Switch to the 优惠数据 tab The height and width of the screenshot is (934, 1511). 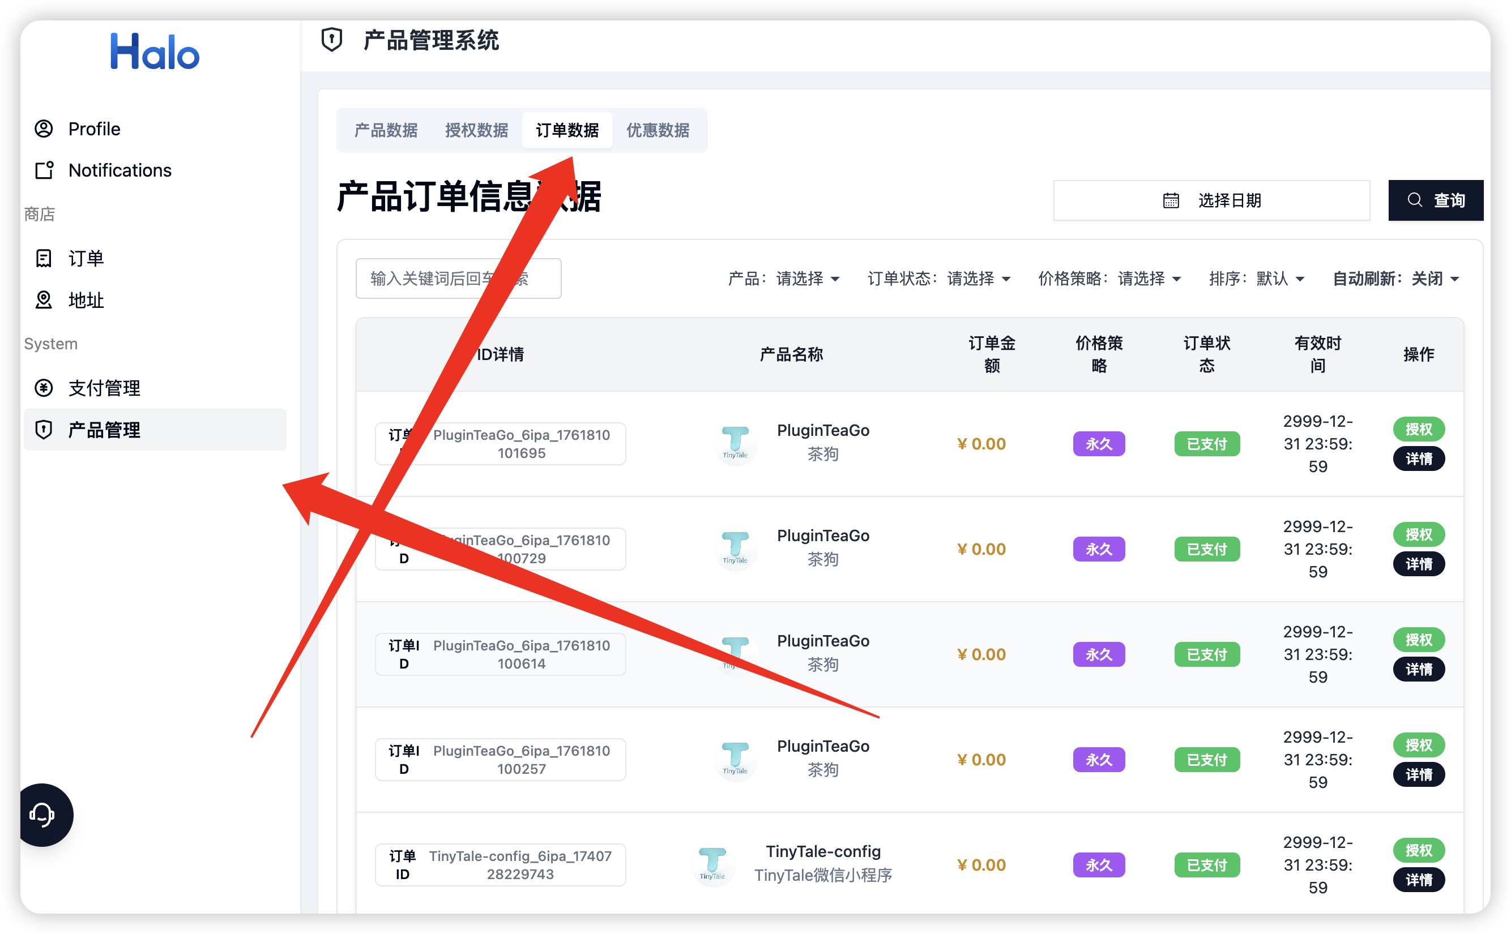pyautogui.click(x=658, y=130)
